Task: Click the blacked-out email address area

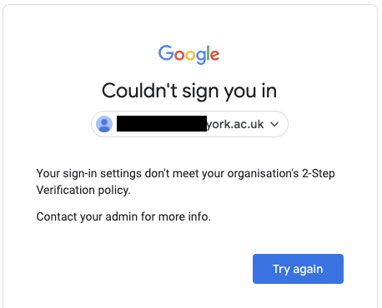Action: point(162,124)
